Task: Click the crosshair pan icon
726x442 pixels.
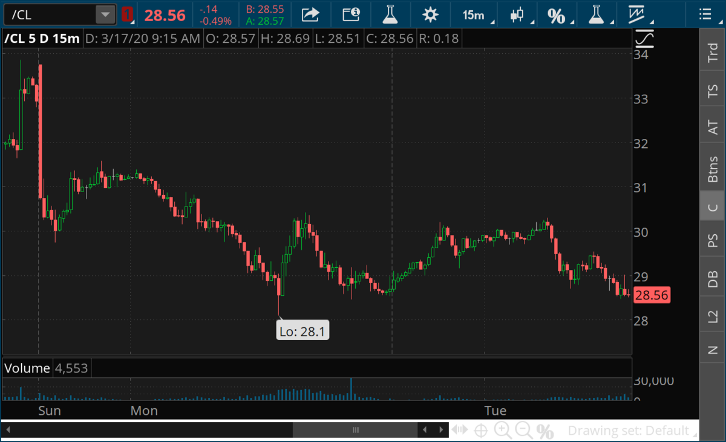Action: click(481, 431)
